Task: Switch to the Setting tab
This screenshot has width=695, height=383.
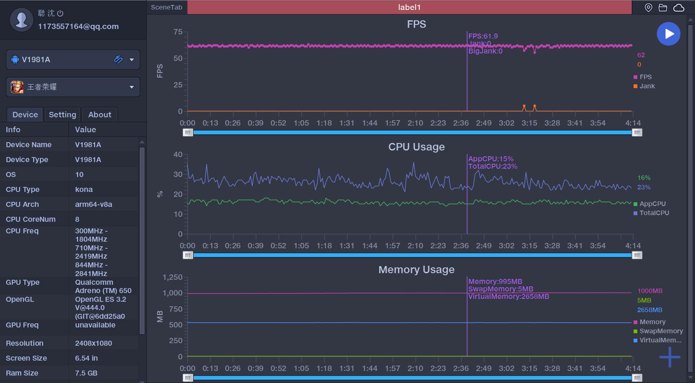Action: pos(62,115)
